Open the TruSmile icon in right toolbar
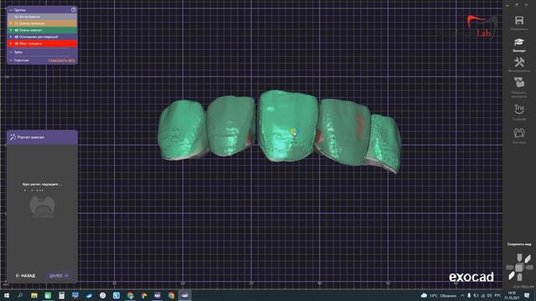This screenshot has height=301, width=536. tap(519, 109)
